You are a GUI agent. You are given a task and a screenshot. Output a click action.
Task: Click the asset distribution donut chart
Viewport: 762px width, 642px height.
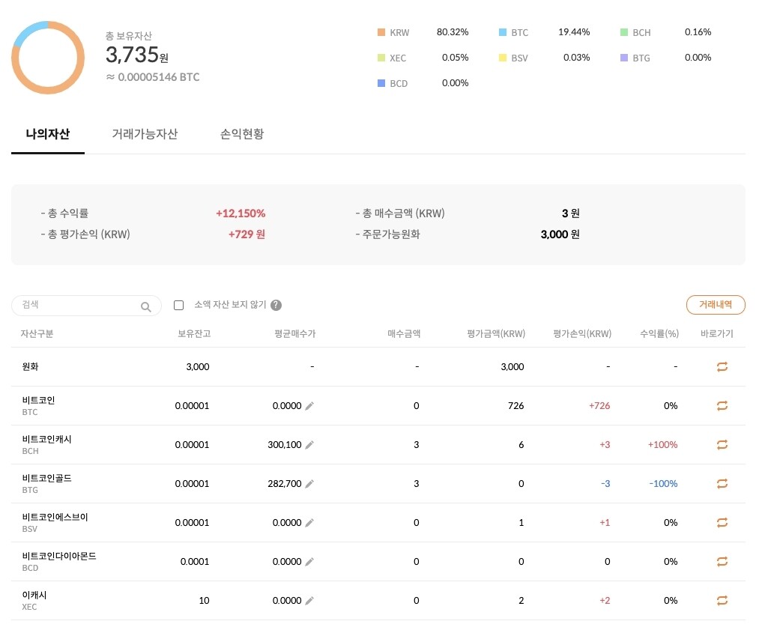pos(48,57)
